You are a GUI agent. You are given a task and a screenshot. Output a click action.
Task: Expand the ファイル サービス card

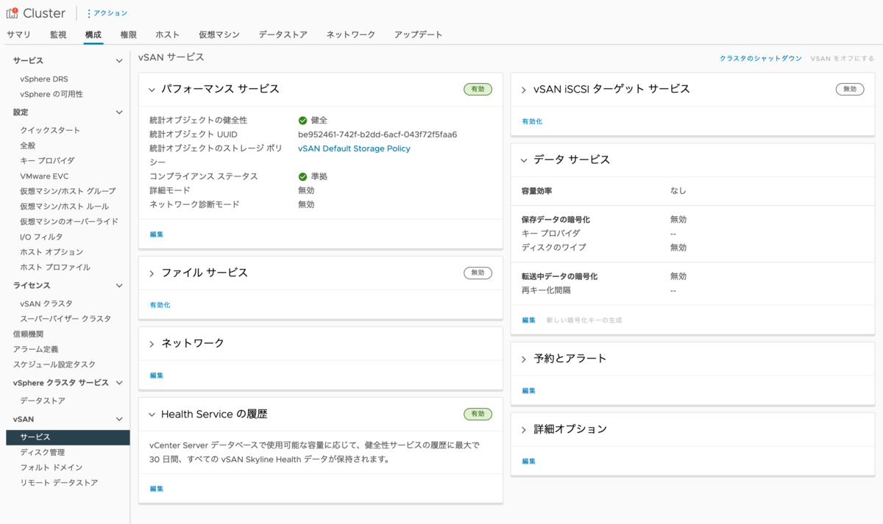152,273
